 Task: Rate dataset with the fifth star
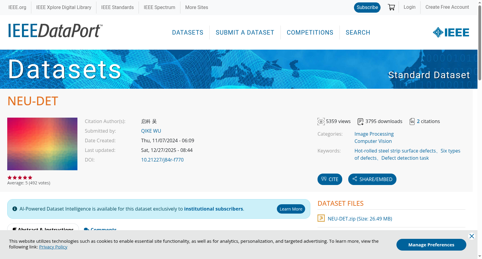click(30, 177)
